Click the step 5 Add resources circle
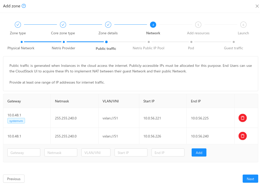The image size is (260, 187). click(x=198, y=25)
